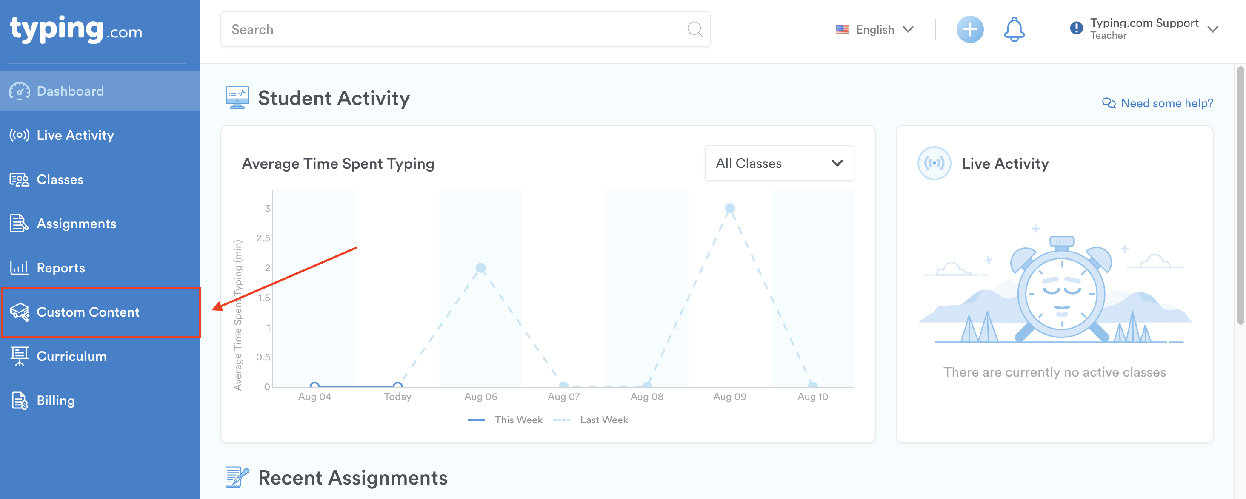The width and height of the screenshot is (1246, 499).
Task: Open the All Classes dropdown
Action: 779,163
